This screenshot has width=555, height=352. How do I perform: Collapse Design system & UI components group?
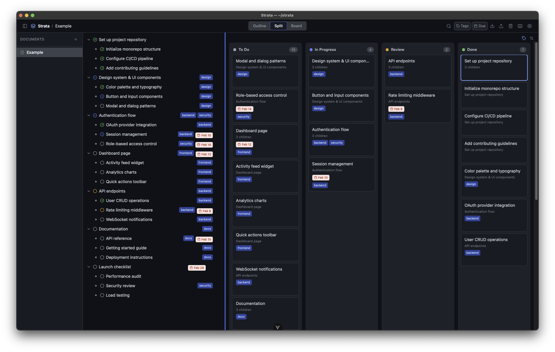coord(89,77)
